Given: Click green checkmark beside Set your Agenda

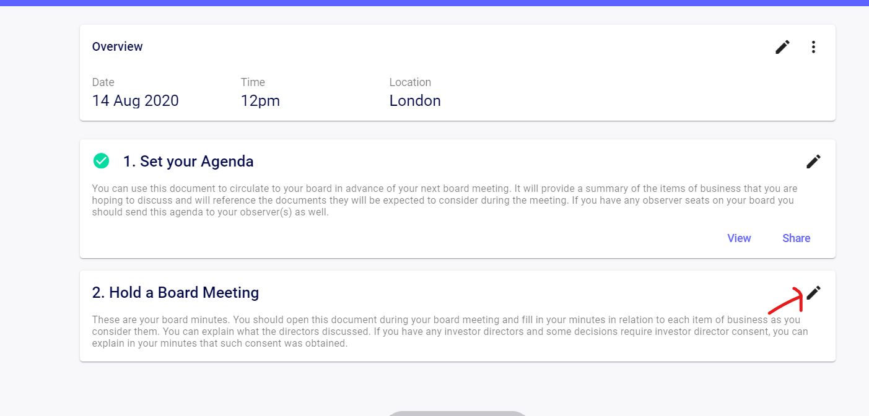Looking at the screenshot, I should click(x=101, y=161).
